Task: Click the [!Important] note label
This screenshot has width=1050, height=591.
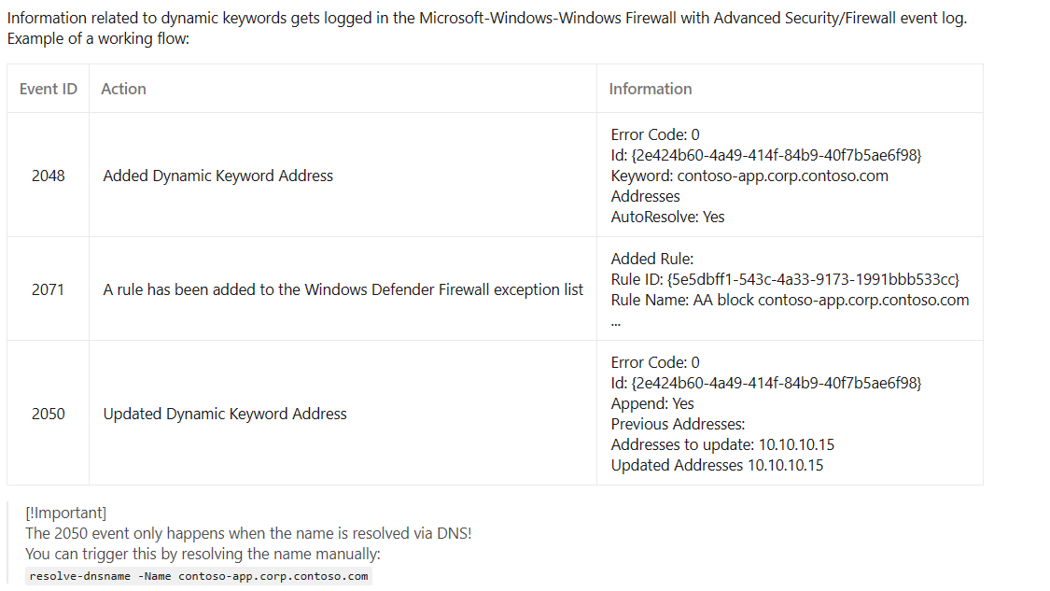Action: tap(65, 513)
